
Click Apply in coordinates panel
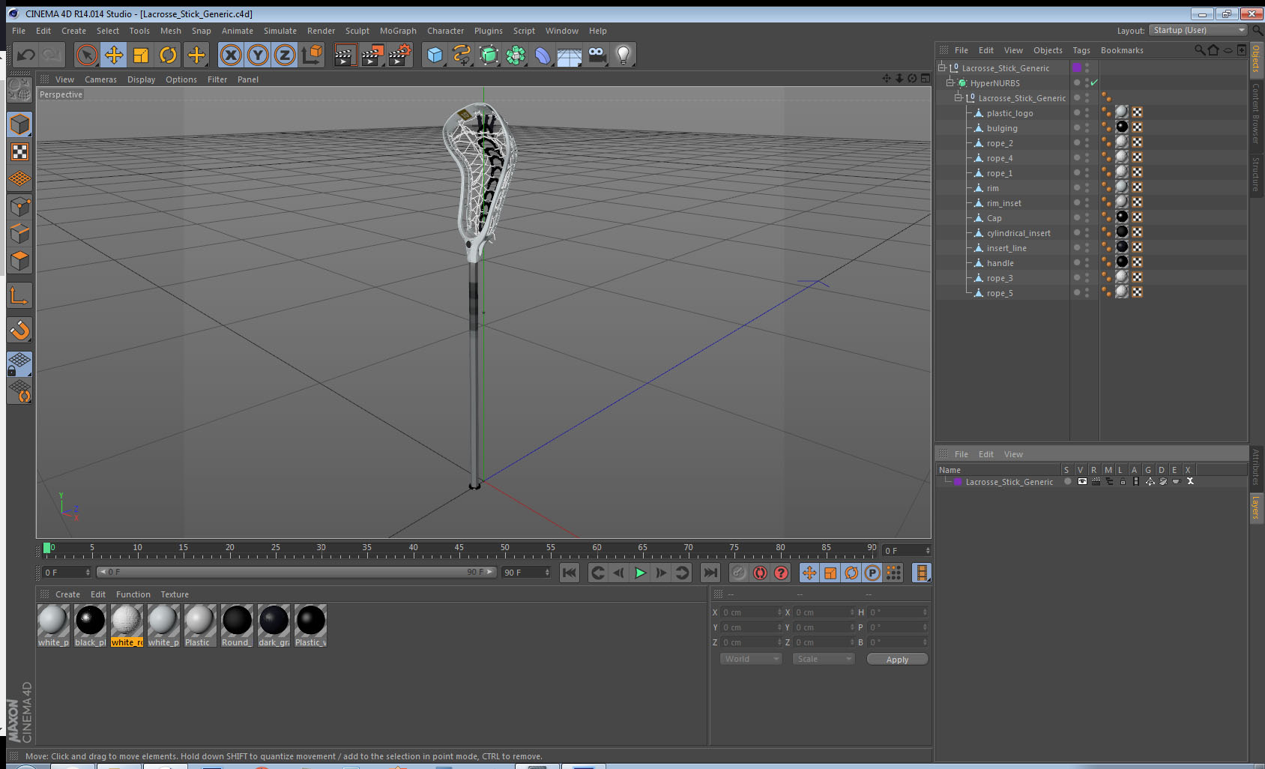coord(897,660)
